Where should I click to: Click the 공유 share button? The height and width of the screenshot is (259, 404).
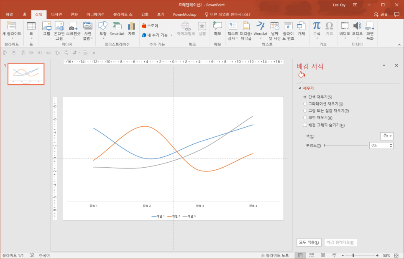(x=381, y=14)
